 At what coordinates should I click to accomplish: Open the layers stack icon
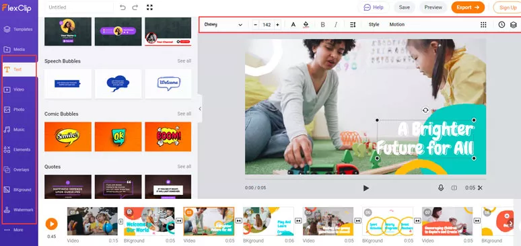514,25
